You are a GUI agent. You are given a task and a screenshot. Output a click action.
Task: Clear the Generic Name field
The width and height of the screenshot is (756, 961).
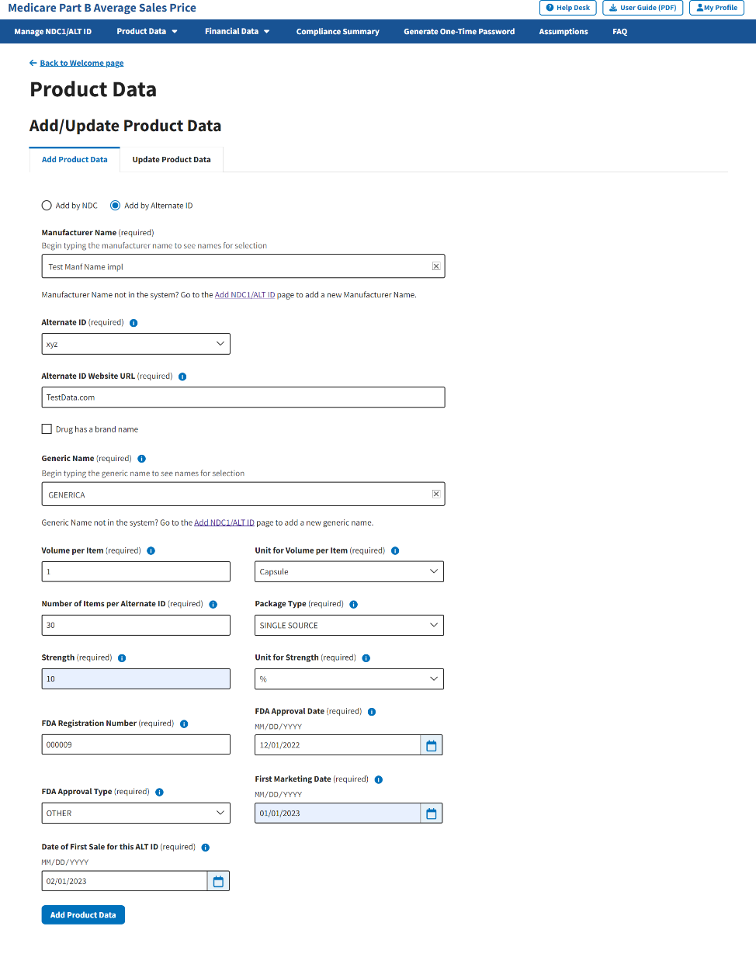[x=436, y=494]
